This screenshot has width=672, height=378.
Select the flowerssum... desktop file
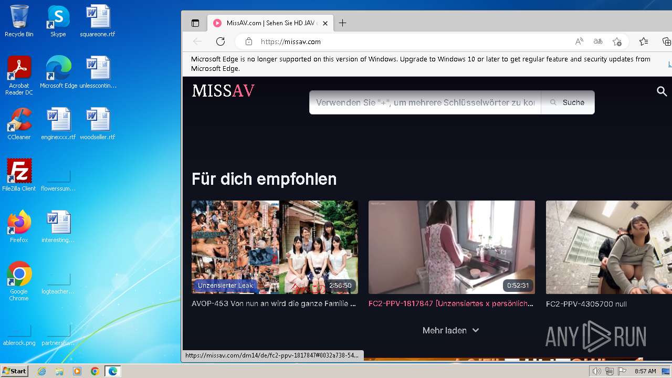click(58, 181)
